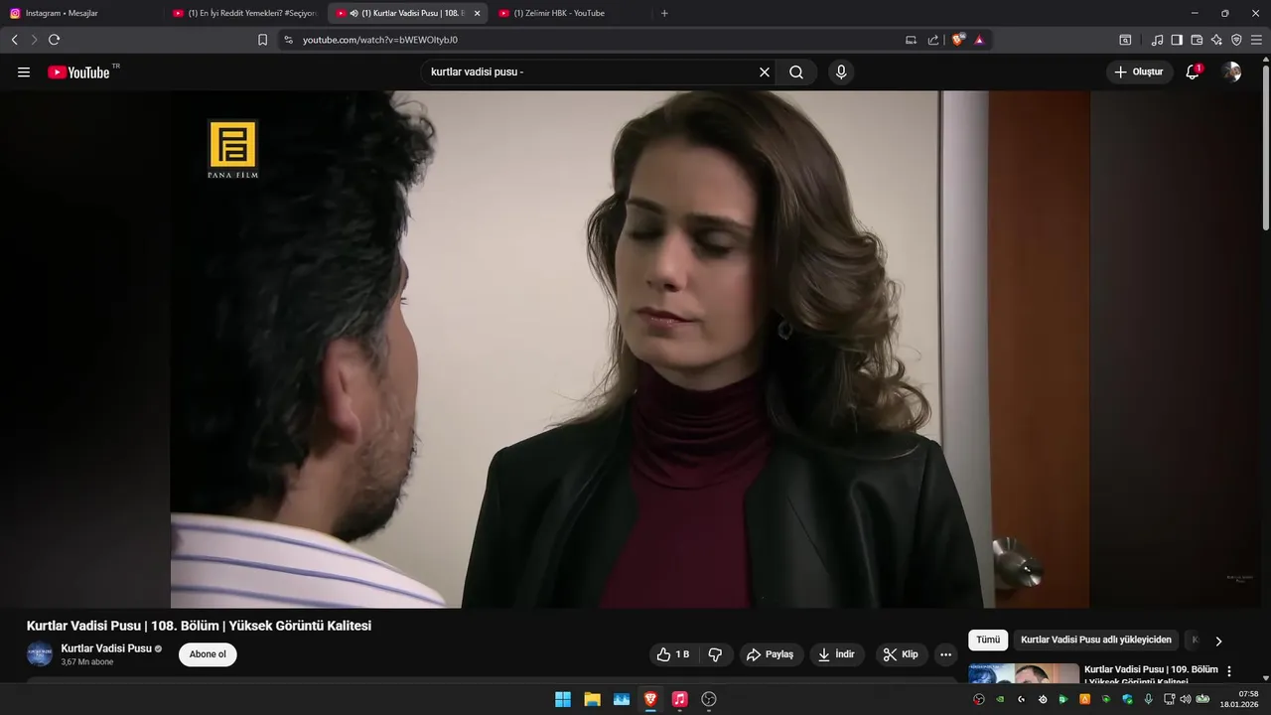Close the Kurtlar Vadisi Pusu tab

[x=477, y=13]
